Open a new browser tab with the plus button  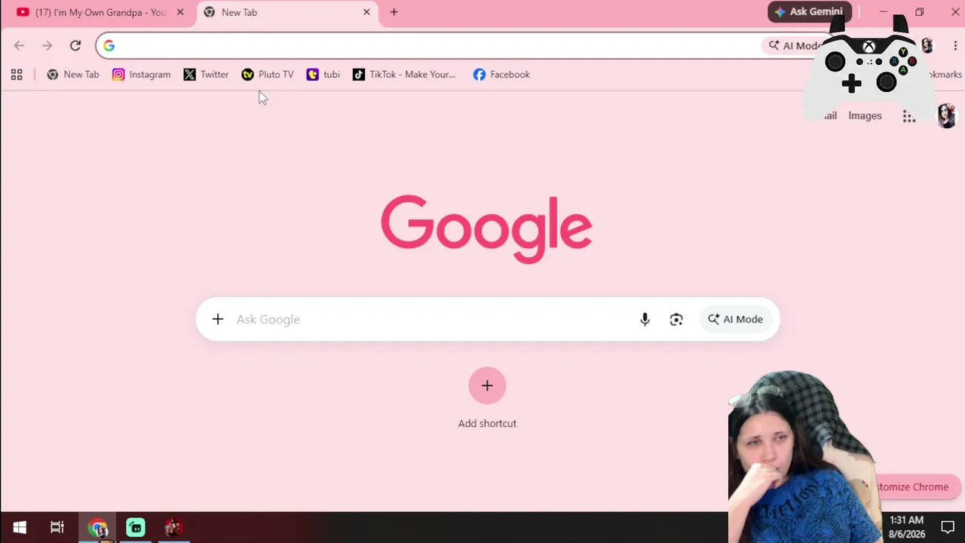394,12
